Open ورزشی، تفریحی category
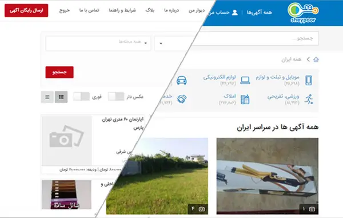343x218 pixels. 283,97
